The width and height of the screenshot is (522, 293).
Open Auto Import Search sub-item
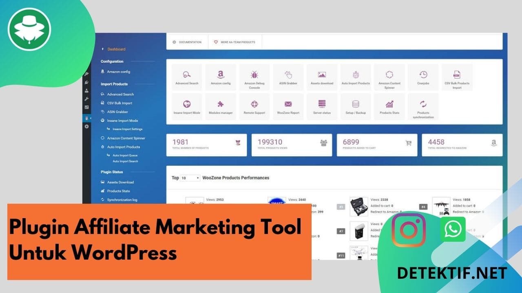pyautogui.click(x=125, y=161)
